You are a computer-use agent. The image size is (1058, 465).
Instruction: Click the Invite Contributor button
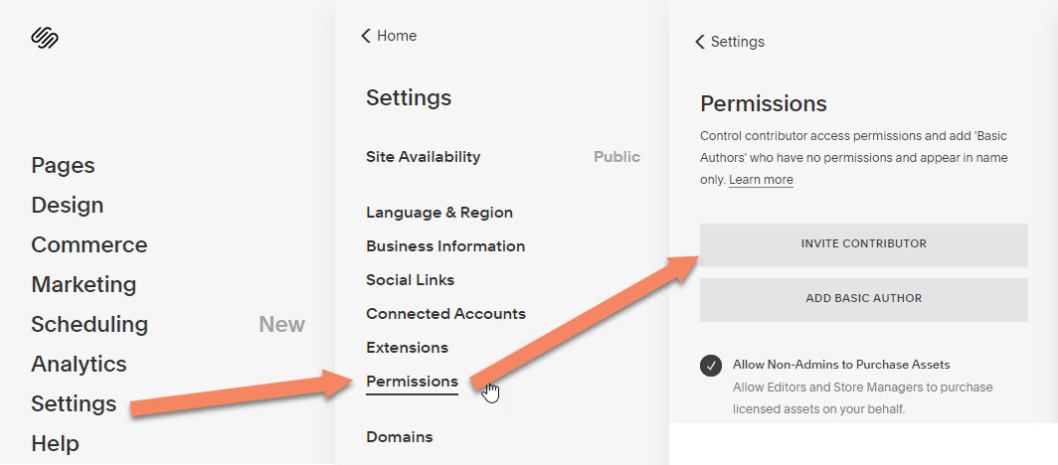863,244
